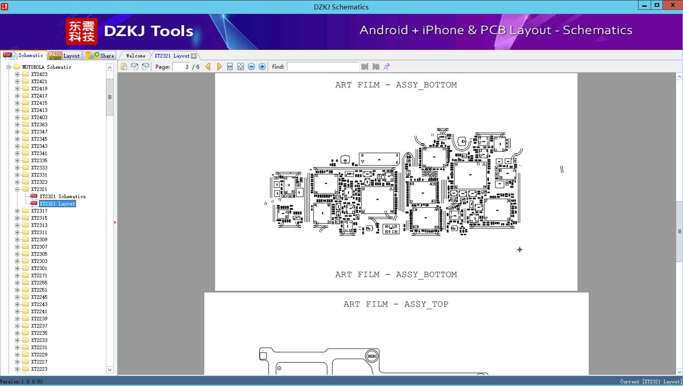Viewport: 683px width, 386px height.
Task: Expand the XT2423 folder
Action: (x=17, y=74)
